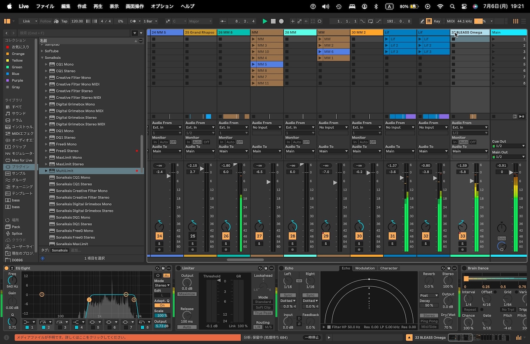Image resolution: width=530 pixels, height=344 pixels.
Task: Open the 編集 menu
Action: (66, 6)
